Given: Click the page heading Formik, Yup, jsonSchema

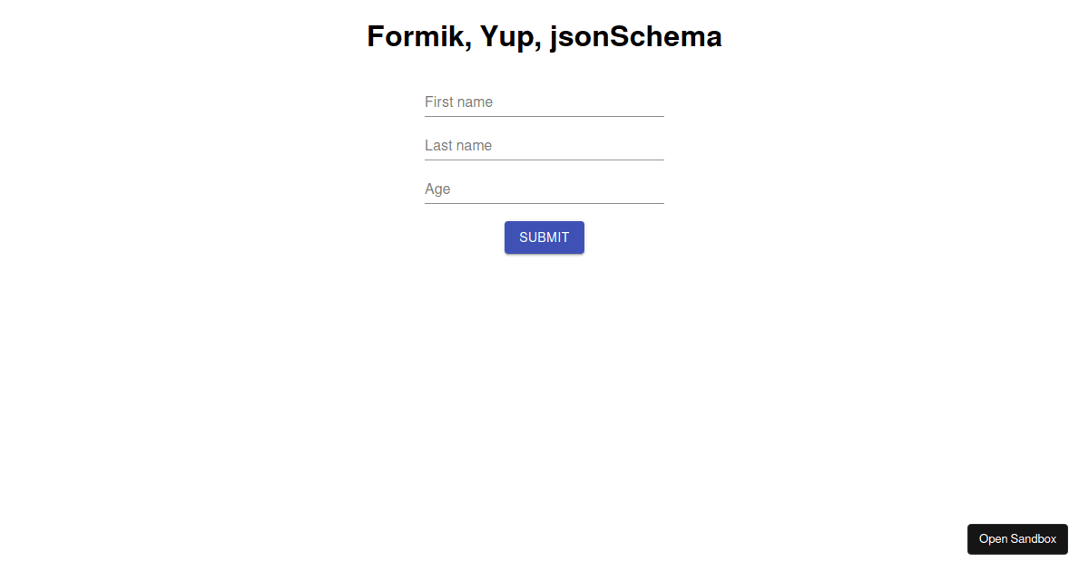Looking at the screenshot, I should tap(544, 36).
